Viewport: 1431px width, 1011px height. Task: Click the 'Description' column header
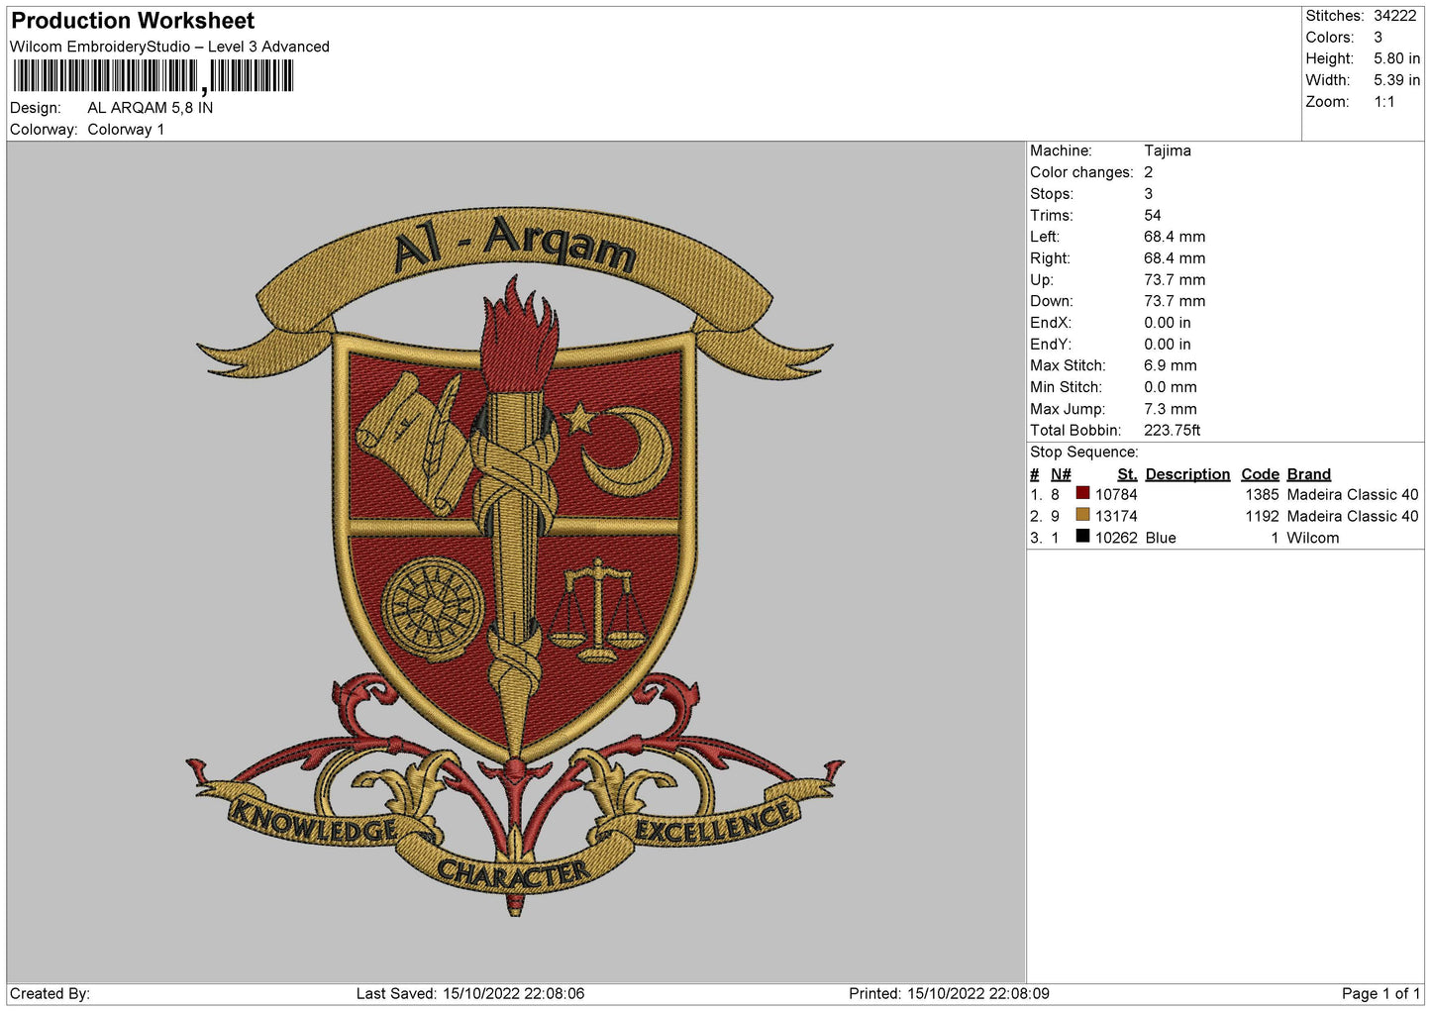click(1187, 474)
